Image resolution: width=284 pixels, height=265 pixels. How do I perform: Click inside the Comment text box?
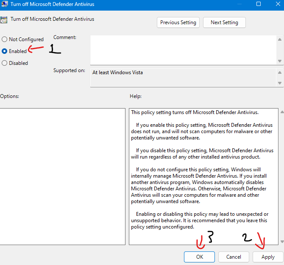click(x=183, y=50)
